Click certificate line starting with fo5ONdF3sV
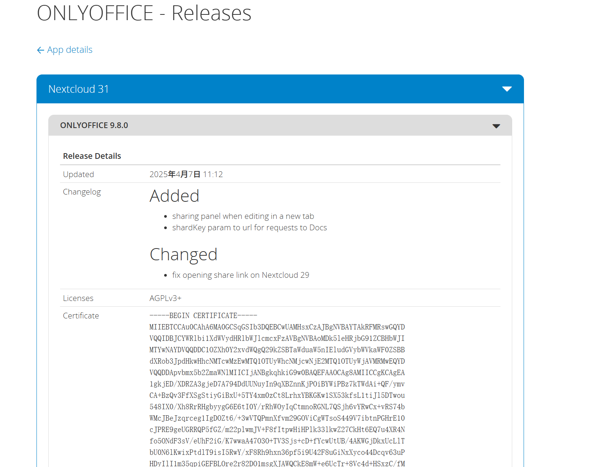Viewport: 592px width, 467px height. point(277,441)
